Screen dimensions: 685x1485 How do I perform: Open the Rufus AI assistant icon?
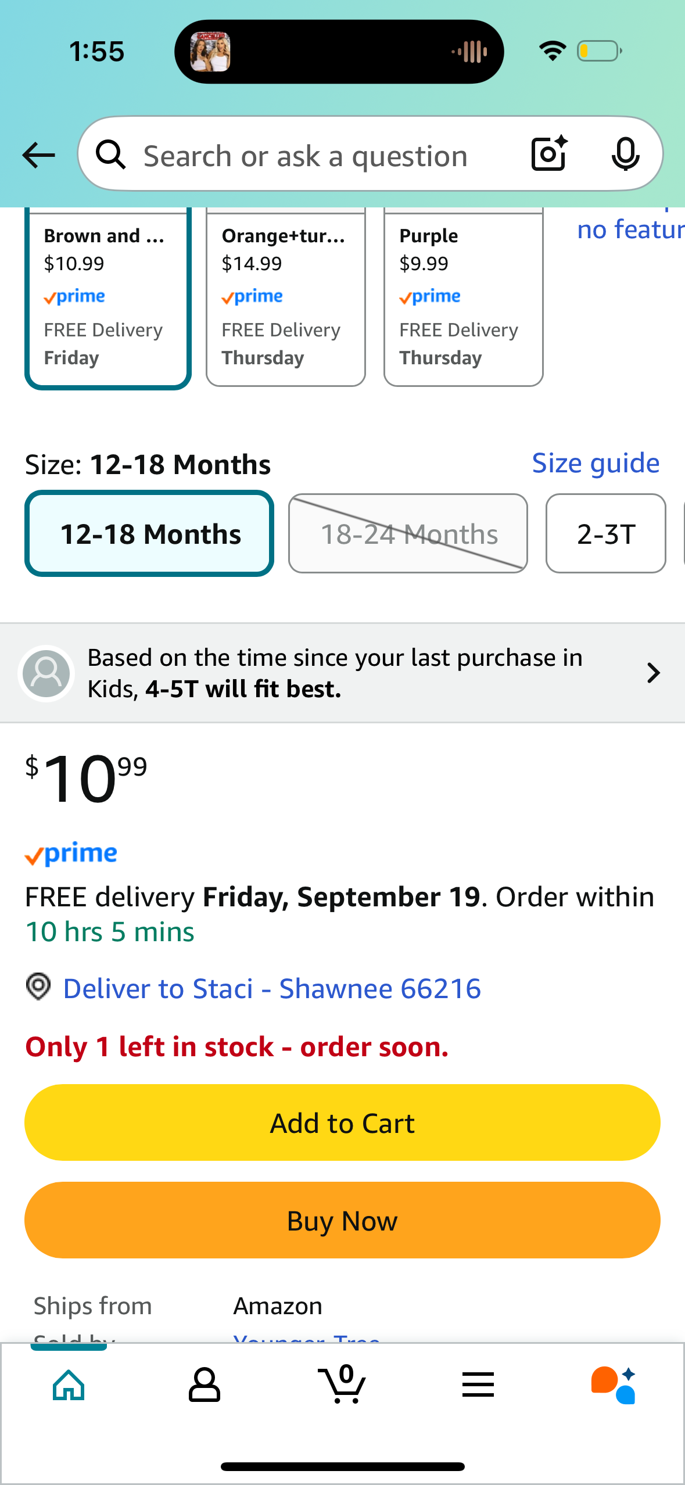[x=614, y=1385]
